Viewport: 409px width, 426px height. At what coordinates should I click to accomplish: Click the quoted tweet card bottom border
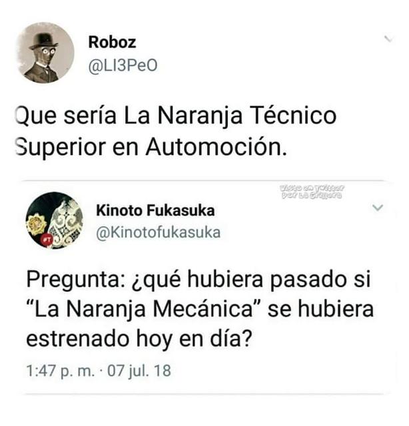[x=204, y=393]
